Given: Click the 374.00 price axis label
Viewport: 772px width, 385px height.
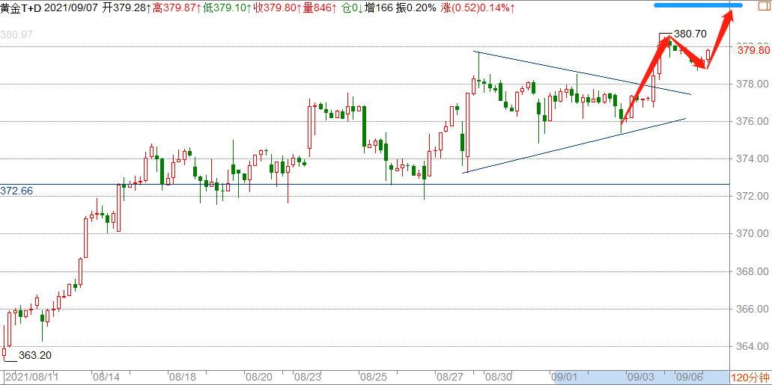Looking at the screenshot, I should (753, 158).
